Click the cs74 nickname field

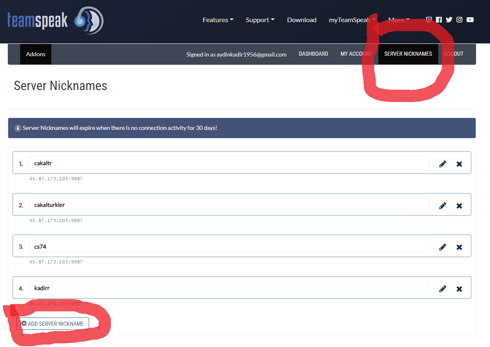click(x=229, y=246)
